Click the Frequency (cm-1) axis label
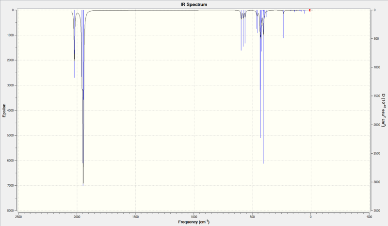 194,222
